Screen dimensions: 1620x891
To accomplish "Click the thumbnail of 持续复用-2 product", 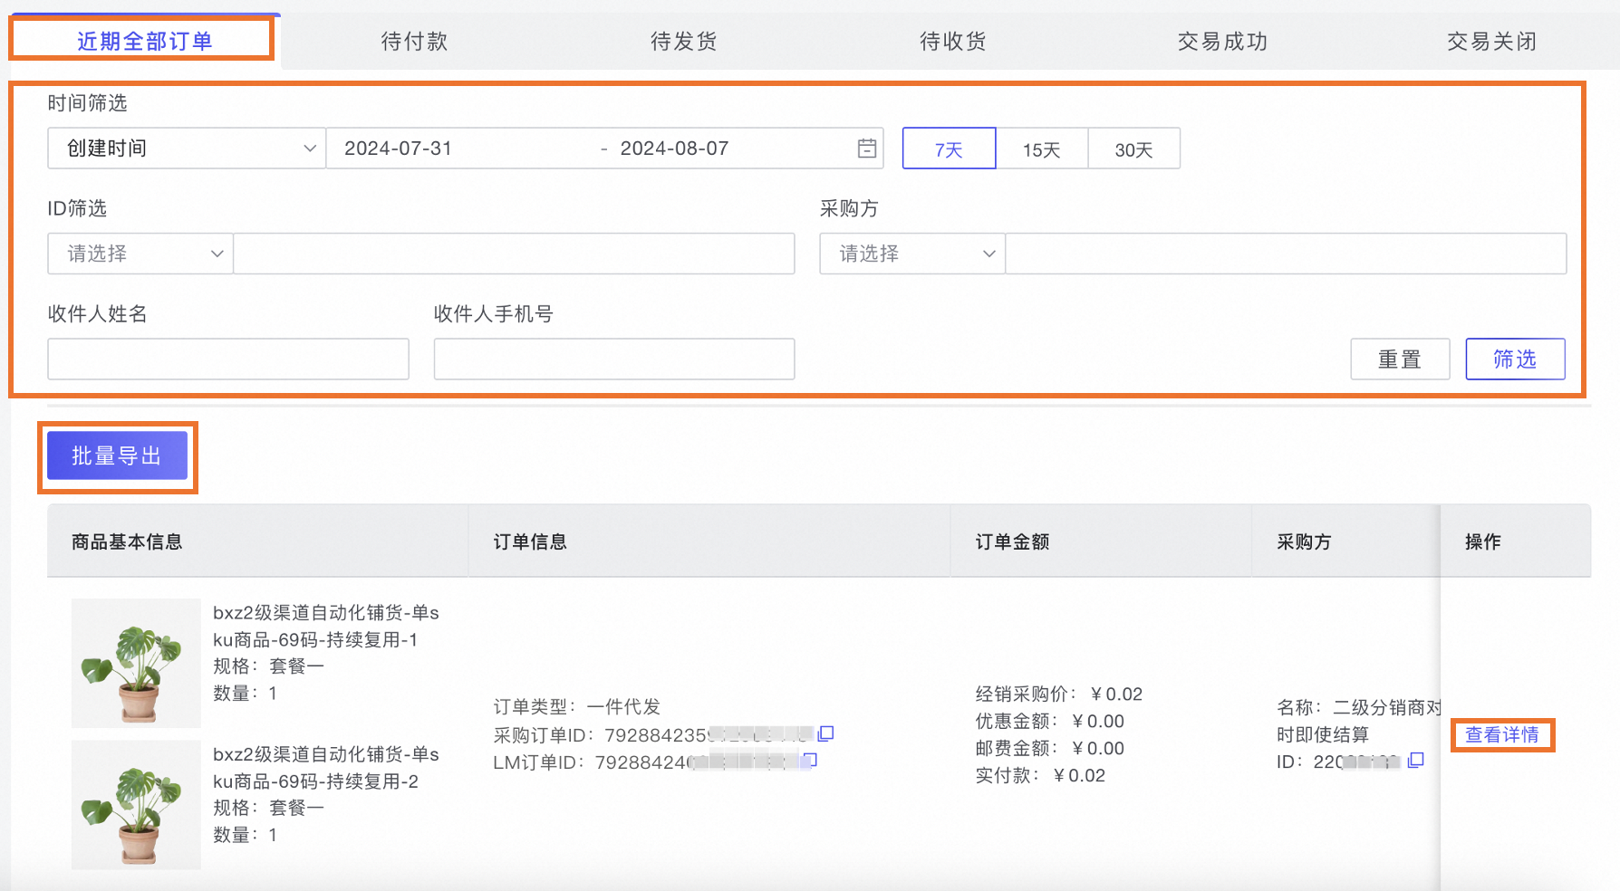I will tap(136, 805).
